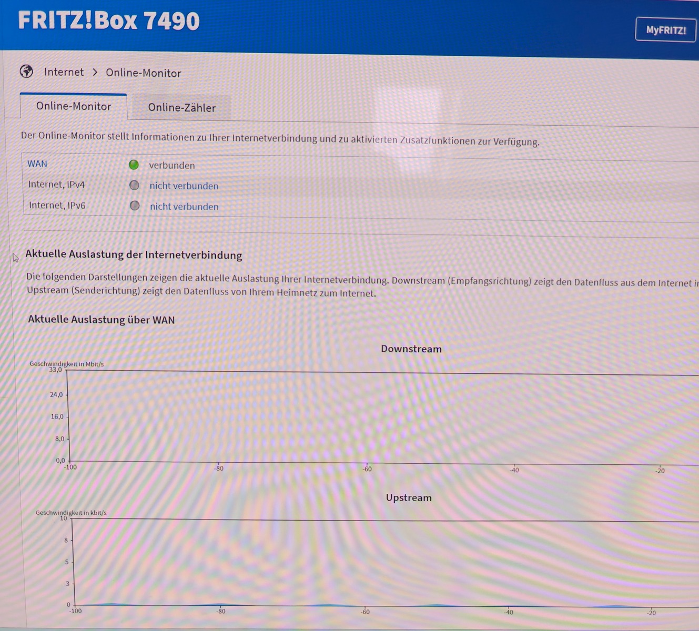
Task: Click the -60 time mark under Downstream chart
Action: coord(367,469)
